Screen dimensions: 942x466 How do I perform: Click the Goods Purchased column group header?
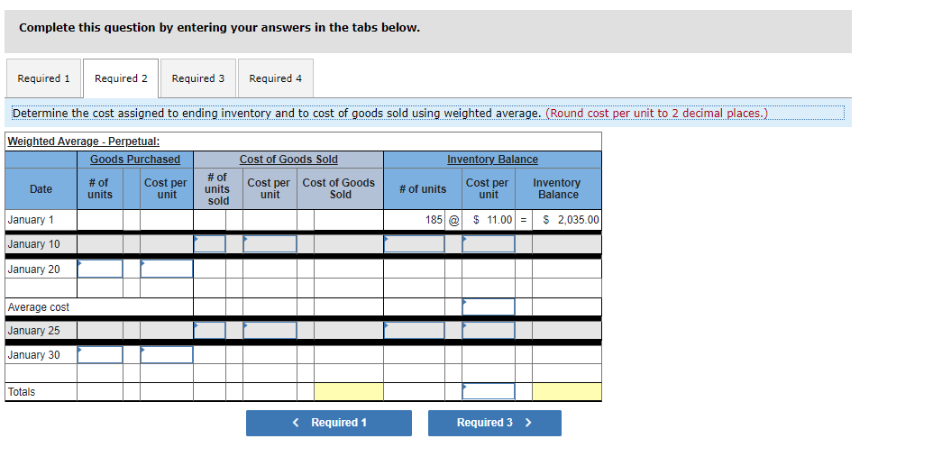pyautogui.click(x=135, y=160)
